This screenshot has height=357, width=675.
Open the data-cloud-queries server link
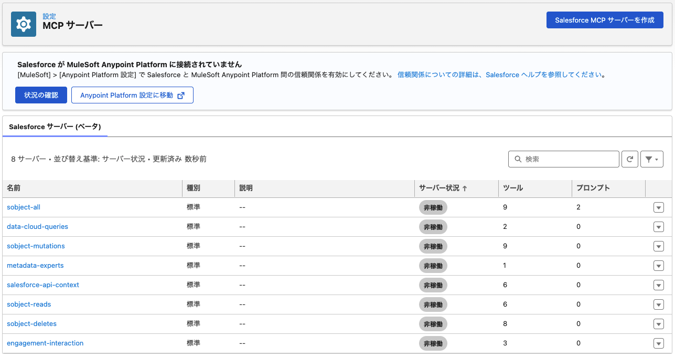click(x=37, y=227)
